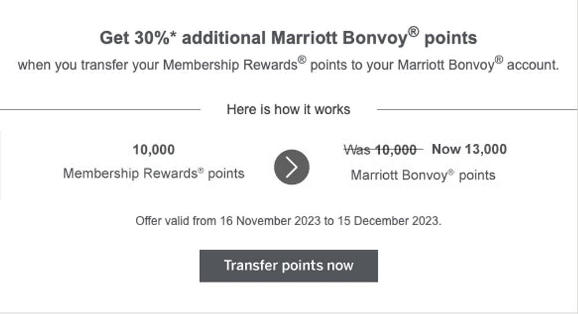The height and width of the screenshot is (314, 578).
Task: Select the 10,000 Membership Rewards figure
Action: [x=154, y=149]
